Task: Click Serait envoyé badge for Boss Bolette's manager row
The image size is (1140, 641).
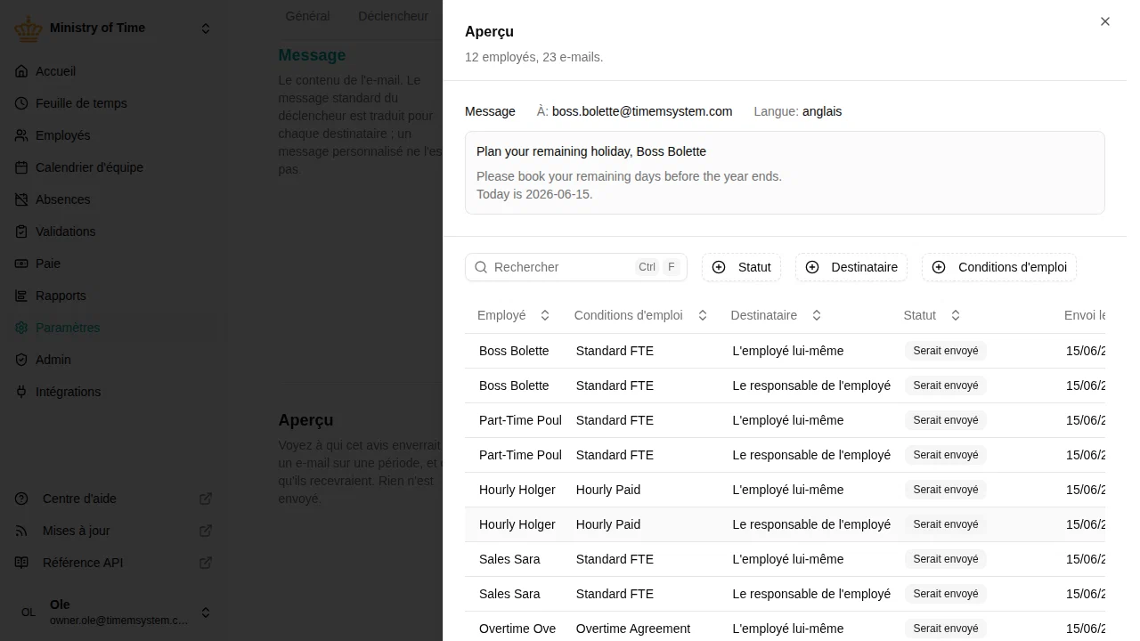Action: click(x=946, y=385)
